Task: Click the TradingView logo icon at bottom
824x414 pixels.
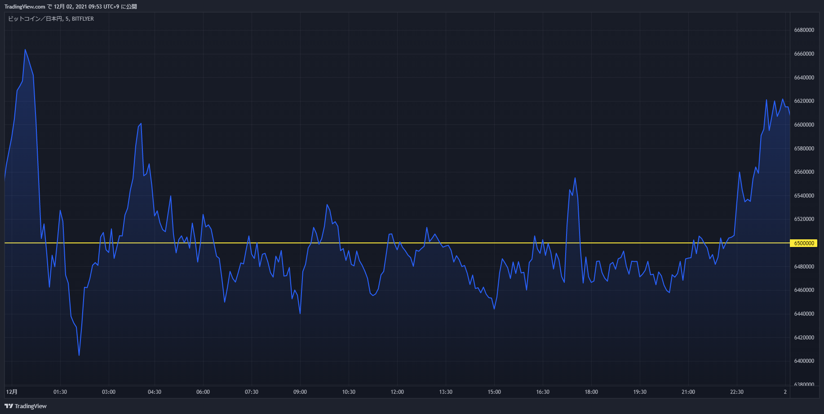Action: (x=9, y=406)
